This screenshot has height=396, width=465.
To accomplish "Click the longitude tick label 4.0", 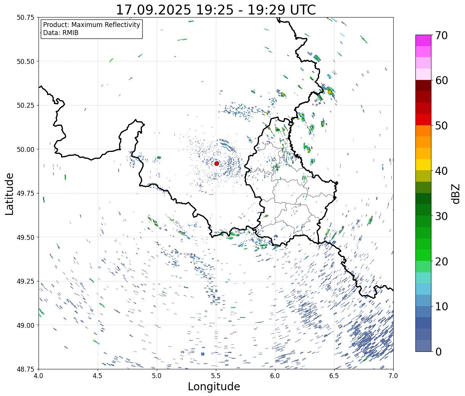I will tap(39, 376).
